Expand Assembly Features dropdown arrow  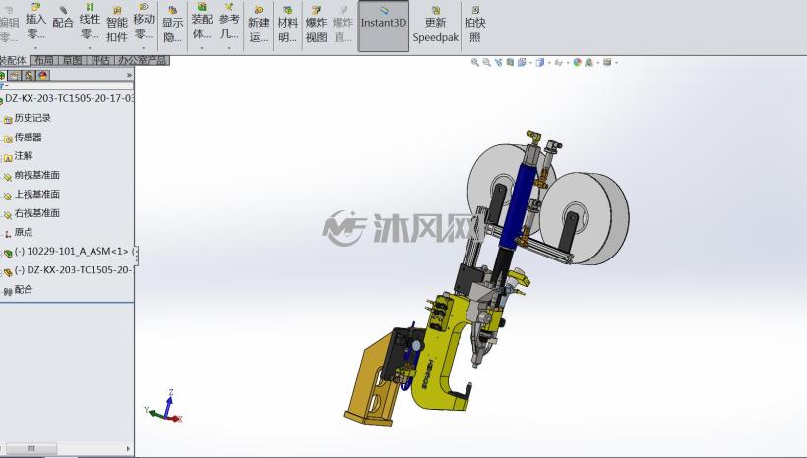(x=201, y=48)
